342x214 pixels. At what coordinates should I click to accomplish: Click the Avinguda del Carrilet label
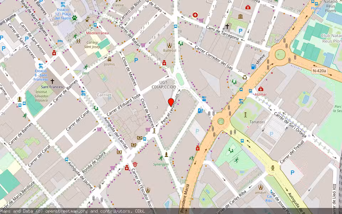click(x=115, y=133)
